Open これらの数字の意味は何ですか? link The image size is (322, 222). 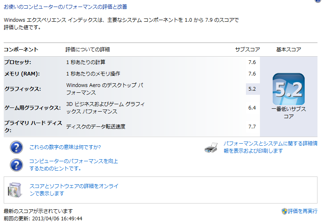(x=65, y=147)
